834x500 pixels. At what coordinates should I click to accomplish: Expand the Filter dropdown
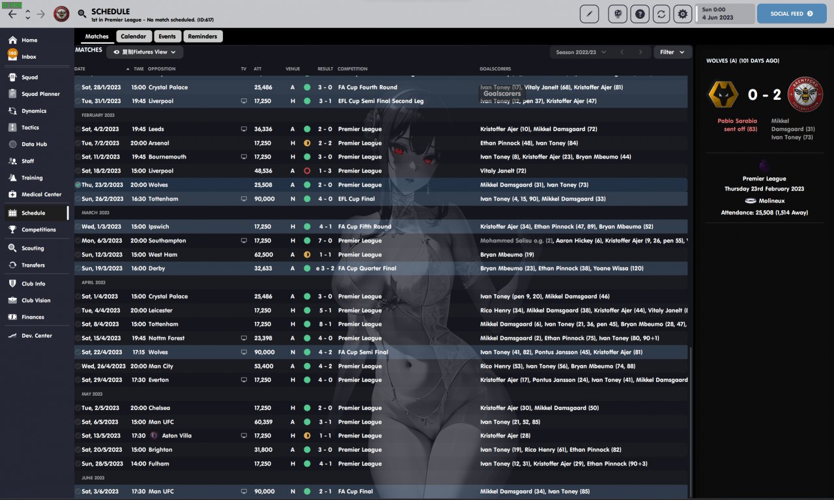coord(672,52)
